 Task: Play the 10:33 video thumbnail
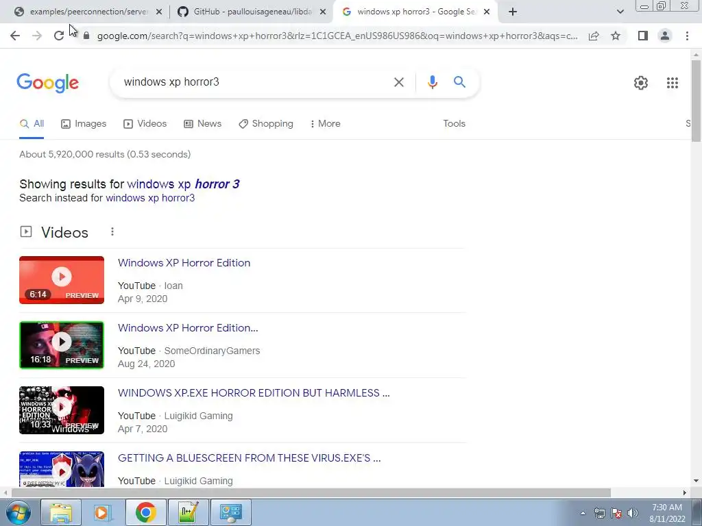[x=62, y=410]
